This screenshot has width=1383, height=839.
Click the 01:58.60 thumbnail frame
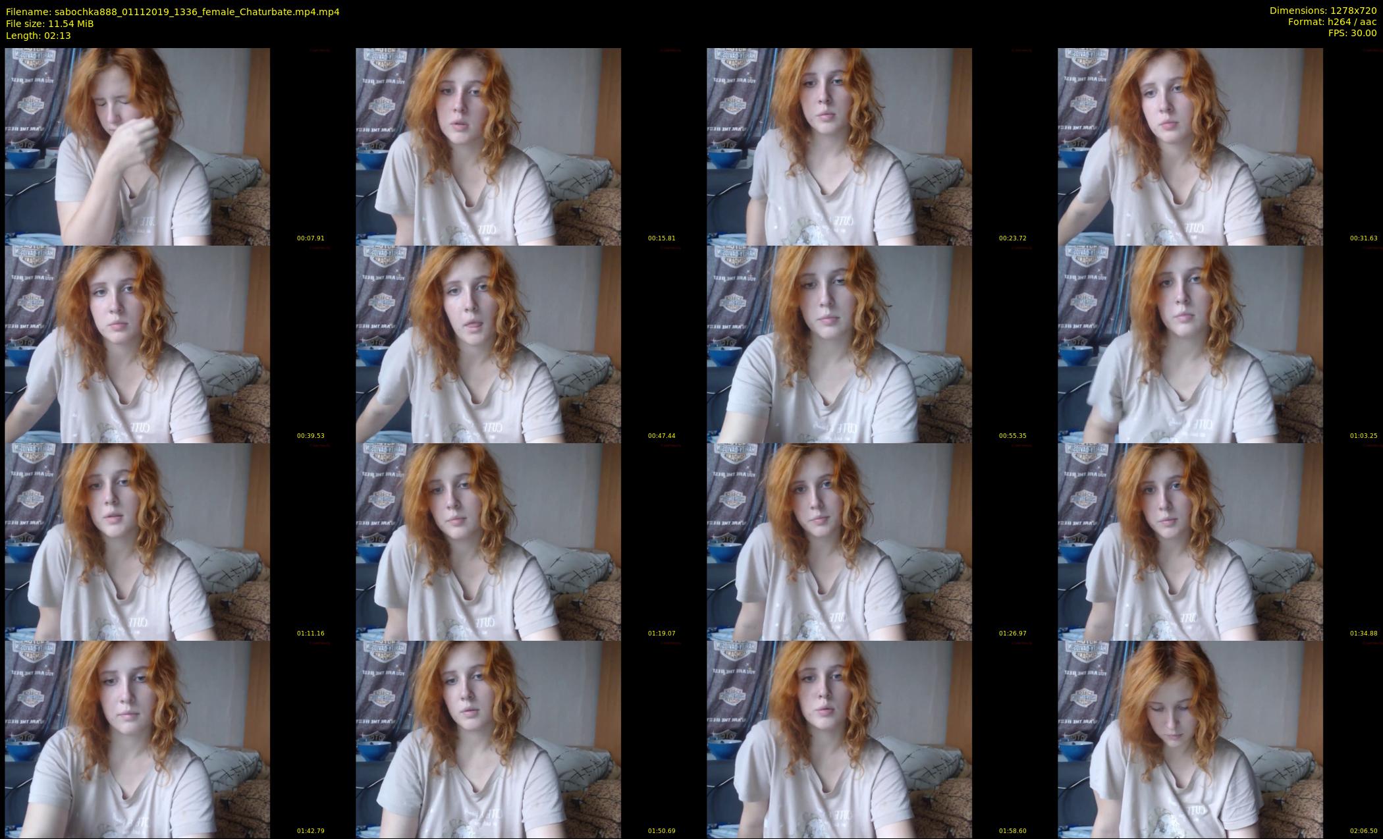point(839,739)
